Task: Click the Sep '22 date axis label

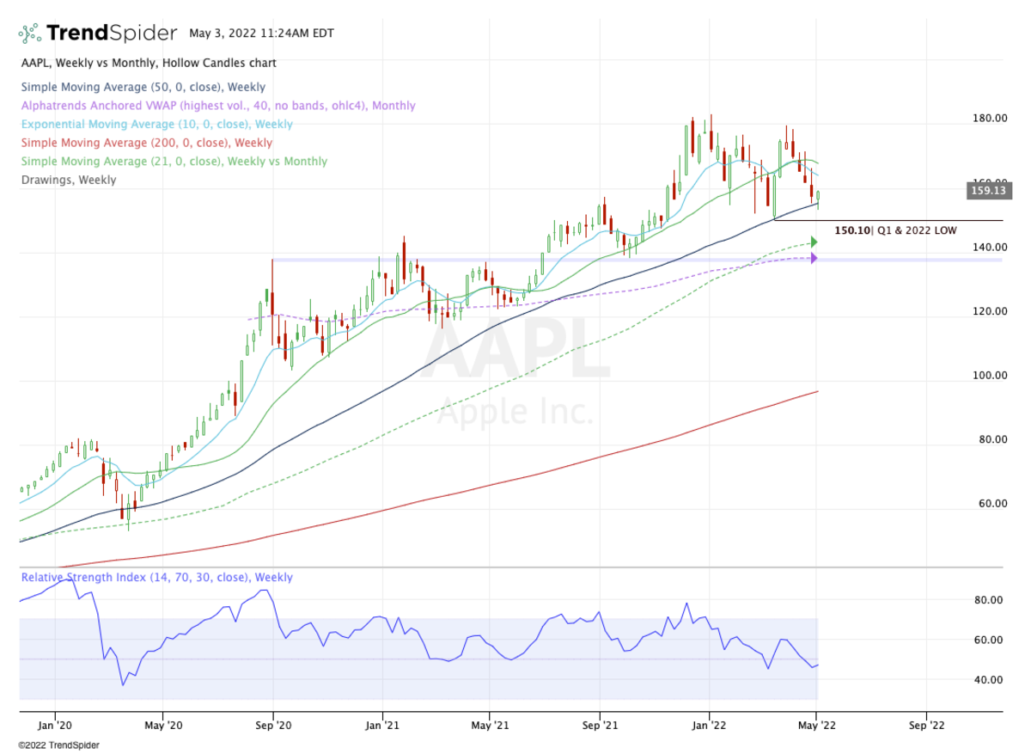Action: (x=926, y=725)
